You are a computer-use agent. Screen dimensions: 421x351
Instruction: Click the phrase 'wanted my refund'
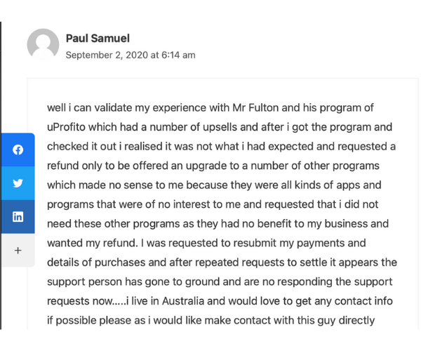point(93,243)
